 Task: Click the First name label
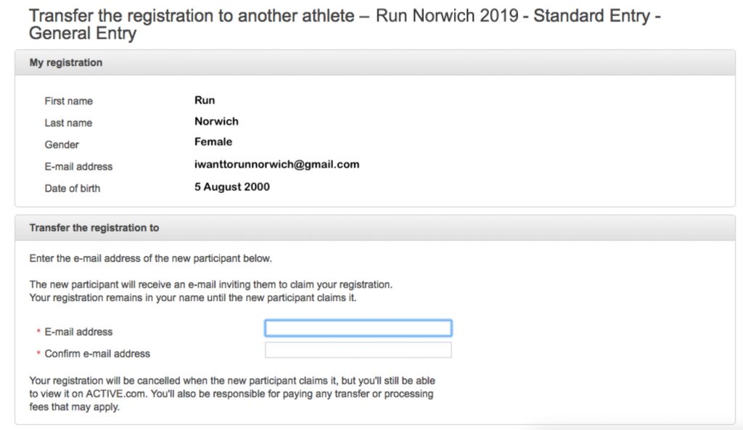[x=69, y=101]
